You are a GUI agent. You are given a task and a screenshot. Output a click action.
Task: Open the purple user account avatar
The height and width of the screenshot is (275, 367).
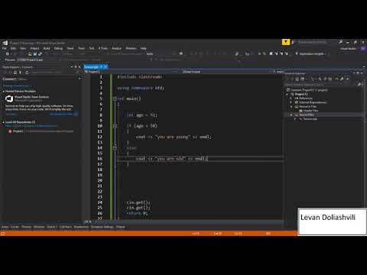(363, 48)
